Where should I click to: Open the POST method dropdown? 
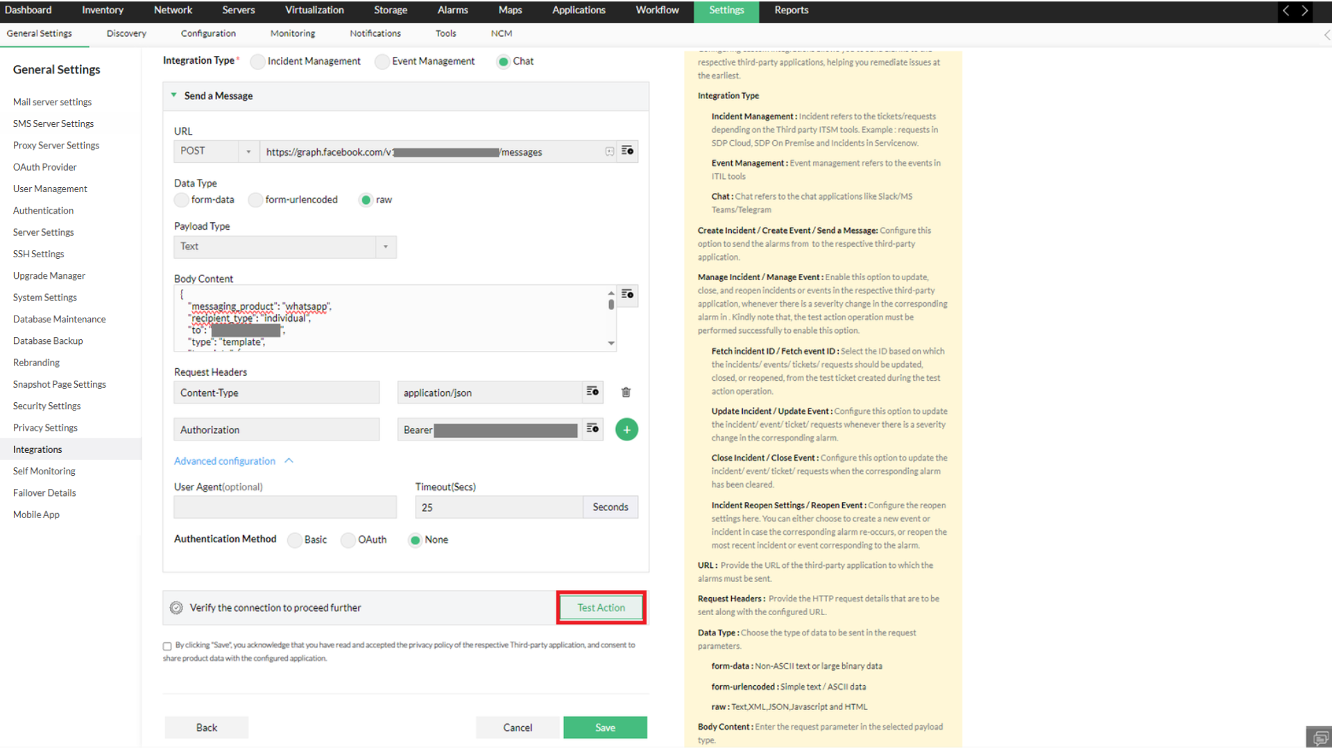point(248,151)
